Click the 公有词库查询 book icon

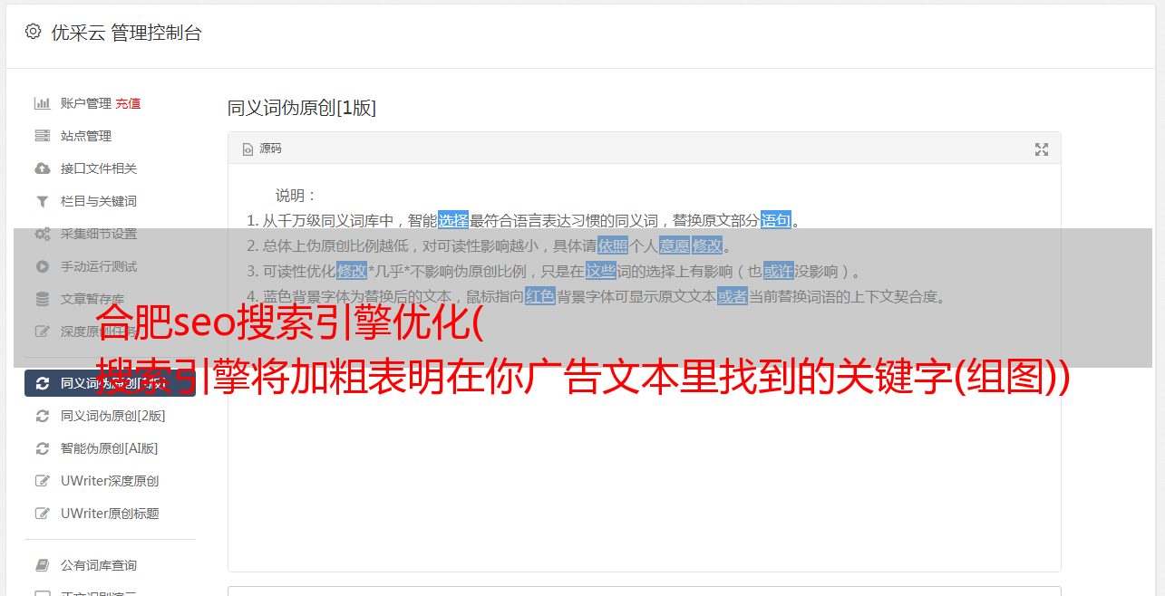coord(42,565)
